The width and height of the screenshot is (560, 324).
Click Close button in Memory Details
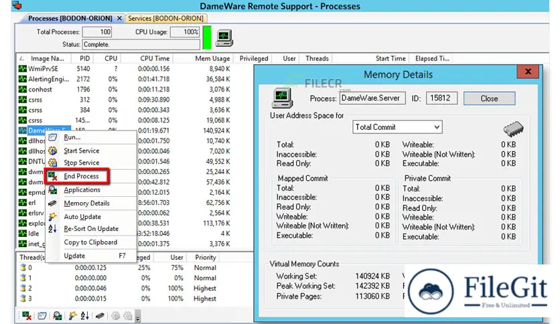(x=489, y=98)
